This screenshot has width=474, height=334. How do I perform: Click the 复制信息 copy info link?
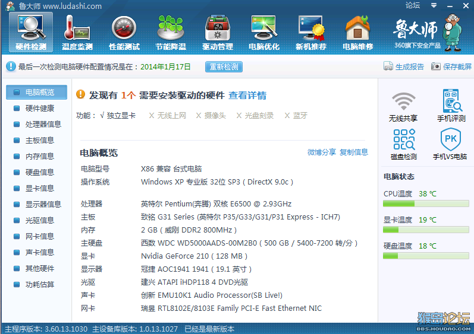point(354,152)
